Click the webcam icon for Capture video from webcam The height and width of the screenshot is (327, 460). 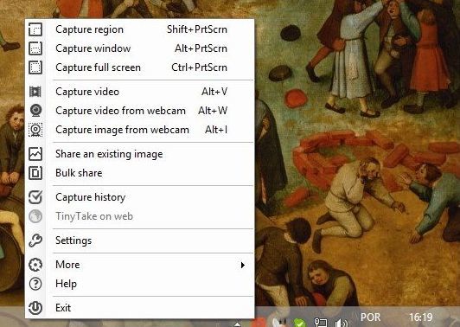point(35,111)
